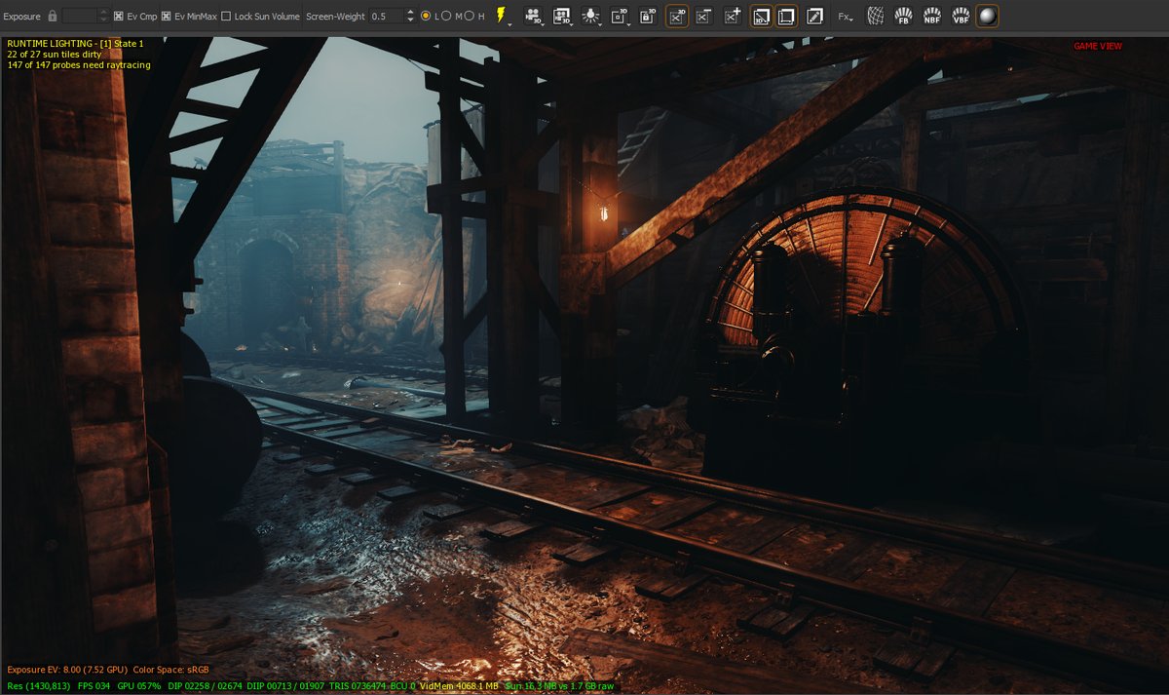Open the sun light settings dropdown
This screenshot has height=695, width=1169.
(x=591, y=17)
